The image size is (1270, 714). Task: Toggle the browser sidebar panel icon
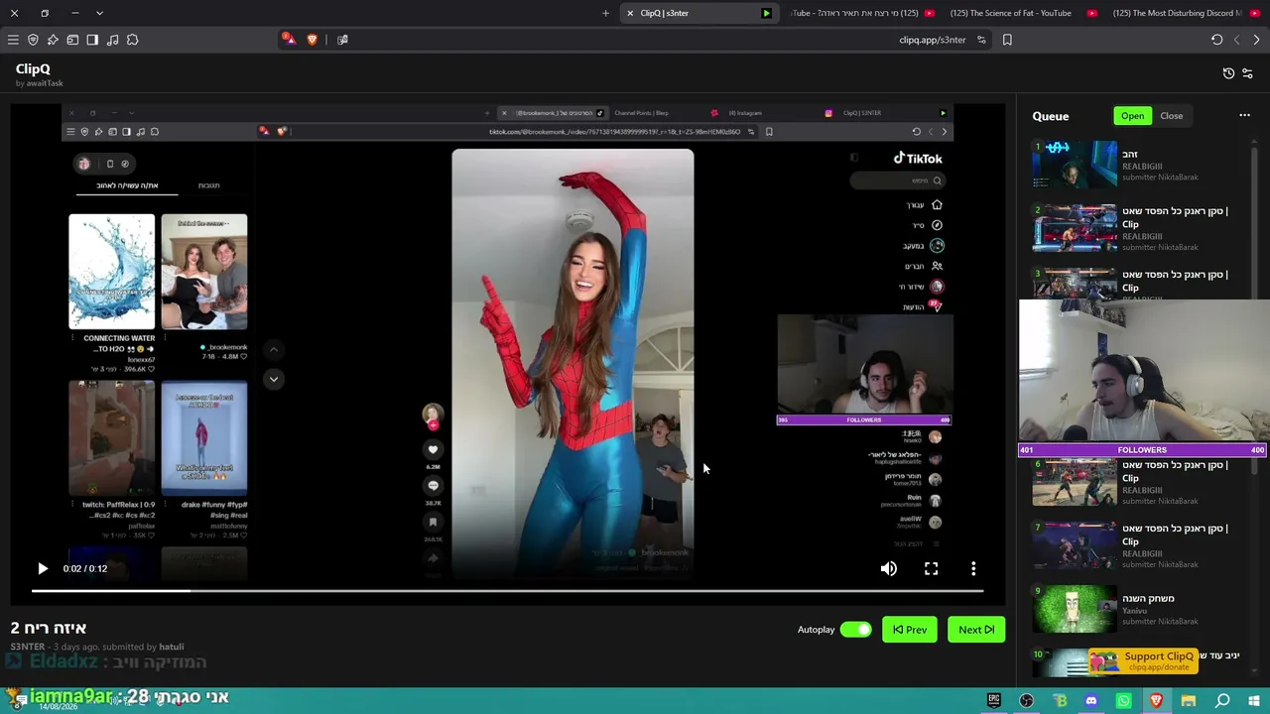(92, 40)
